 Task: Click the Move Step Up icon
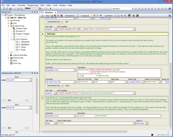(58, 16)
